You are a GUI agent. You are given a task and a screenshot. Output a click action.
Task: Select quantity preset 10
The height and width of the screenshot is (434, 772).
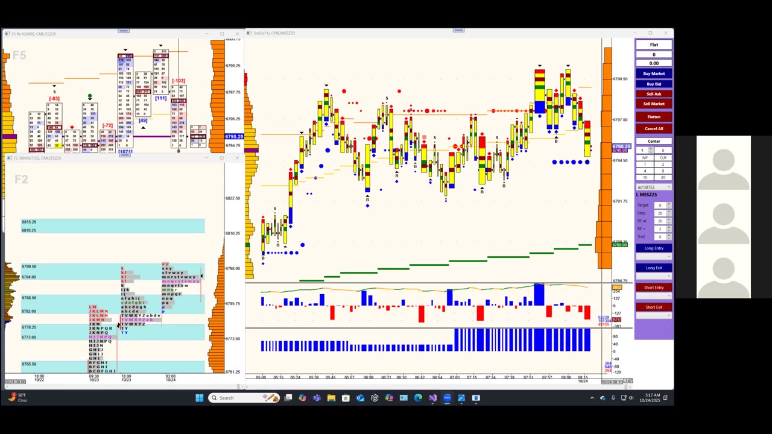[645, 177]
